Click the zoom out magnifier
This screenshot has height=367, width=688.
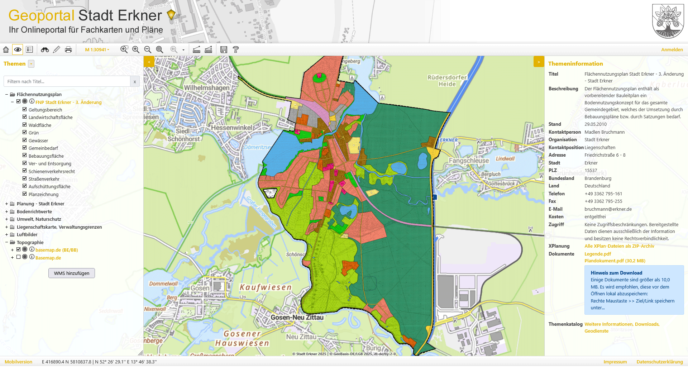click(148, 49)
